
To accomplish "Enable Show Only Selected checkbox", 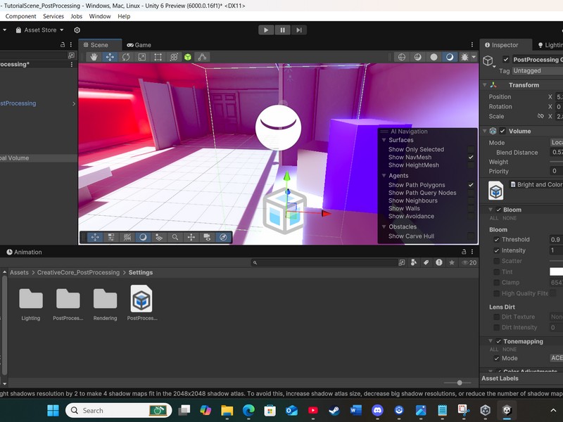I will click(x=471, y=149).
